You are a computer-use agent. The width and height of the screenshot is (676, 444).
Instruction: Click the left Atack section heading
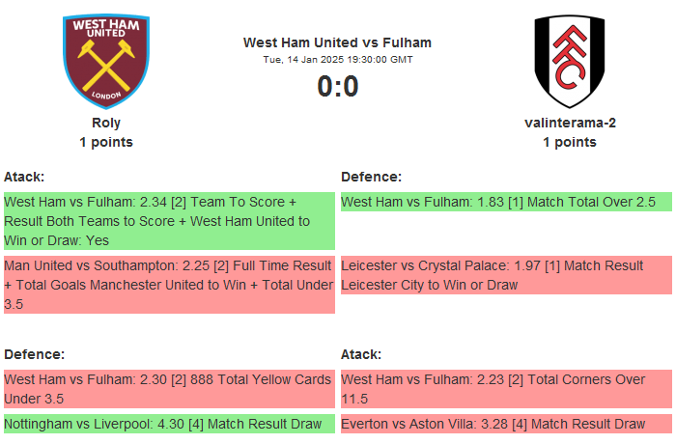pyautogui.click(x=24, y=177)
